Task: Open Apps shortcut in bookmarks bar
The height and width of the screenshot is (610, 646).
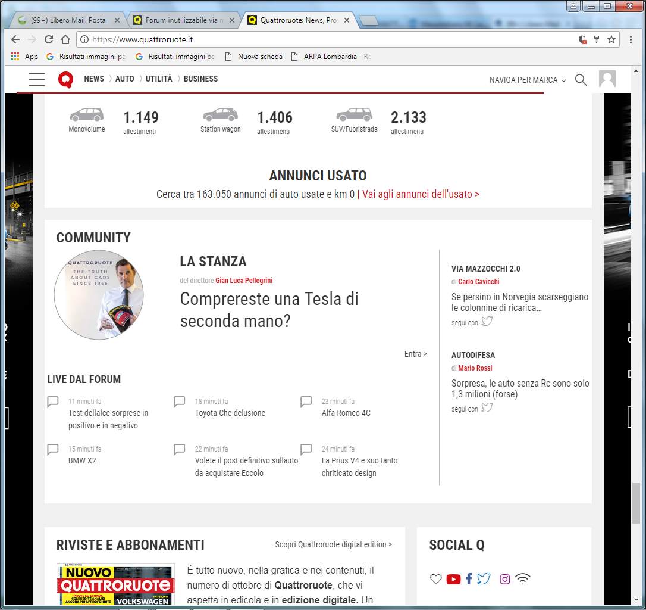Action: [x=24, y=57]
